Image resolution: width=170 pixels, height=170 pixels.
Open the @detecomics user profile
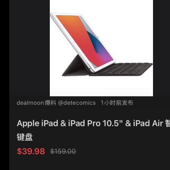pos(77,103)
